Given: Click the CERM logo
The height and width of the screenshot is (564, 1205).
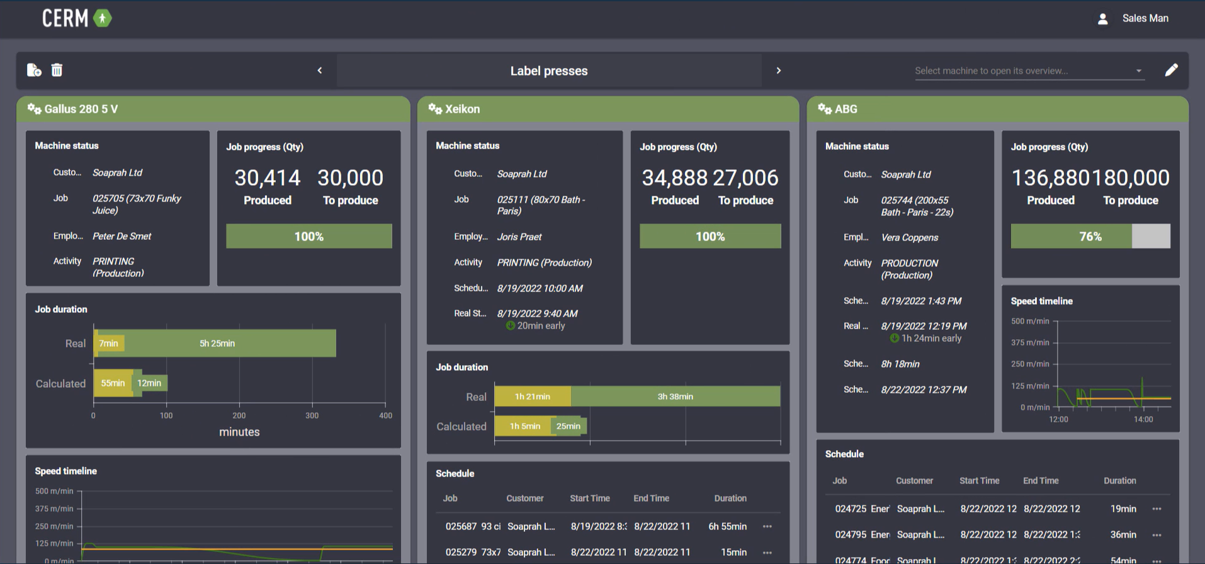Looking at the screenshot, I should pyautogui.click(x=77, y=18).
